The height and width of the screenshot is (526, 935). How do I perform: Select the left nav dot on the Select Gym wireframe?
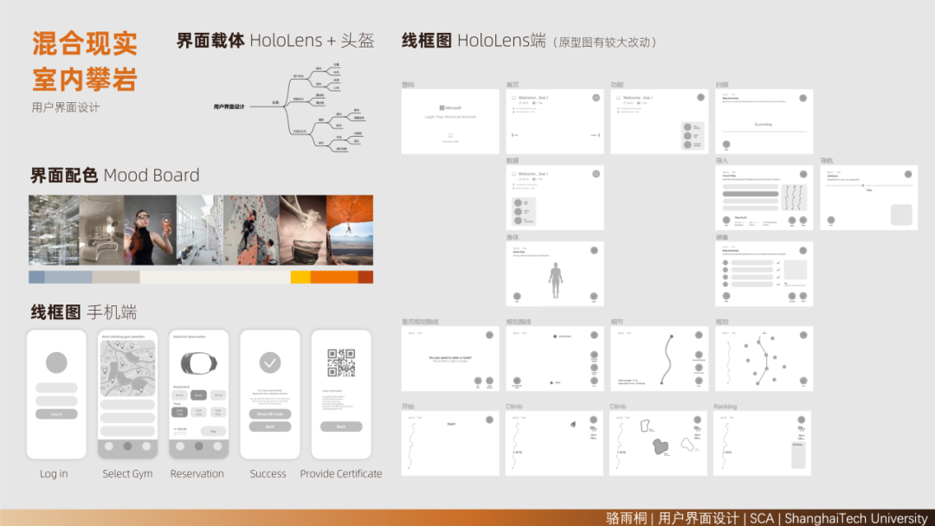click(x=109, y=446)
